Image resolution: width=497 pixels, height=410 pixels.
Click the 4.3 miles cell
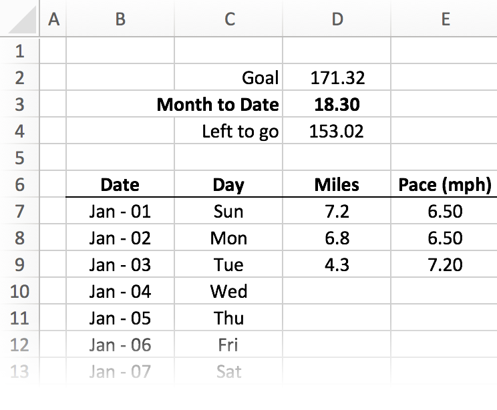[337, 264]
